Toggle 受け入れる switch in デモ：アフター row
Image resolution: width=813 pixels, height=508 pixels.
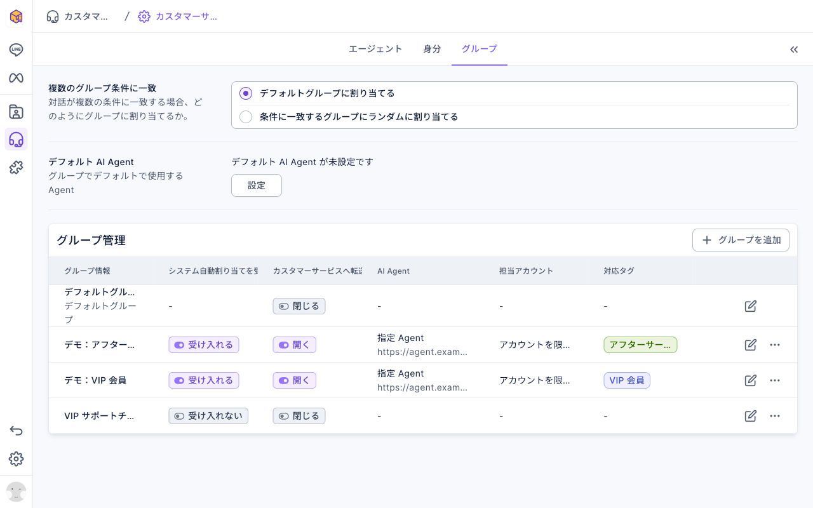click(204, 345)
